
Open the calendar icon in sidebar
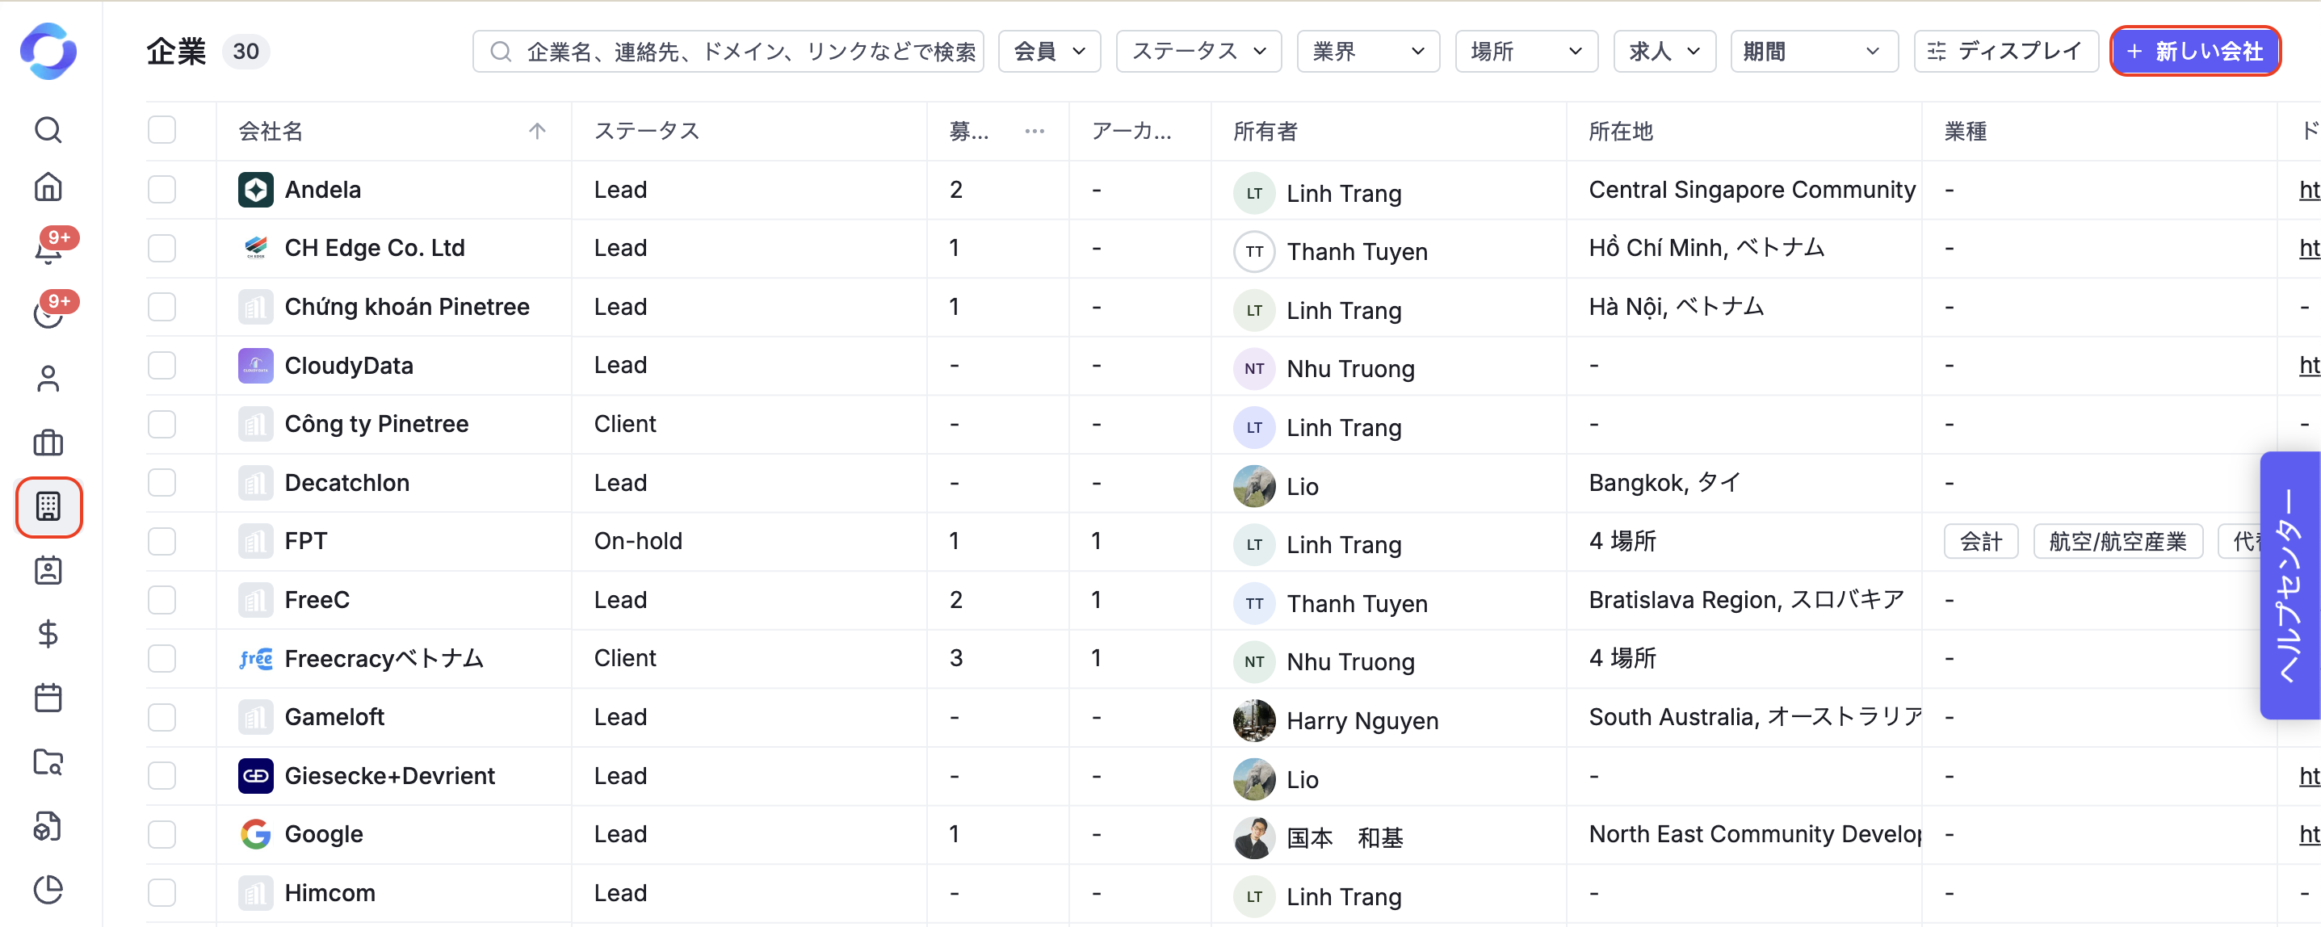48,698
